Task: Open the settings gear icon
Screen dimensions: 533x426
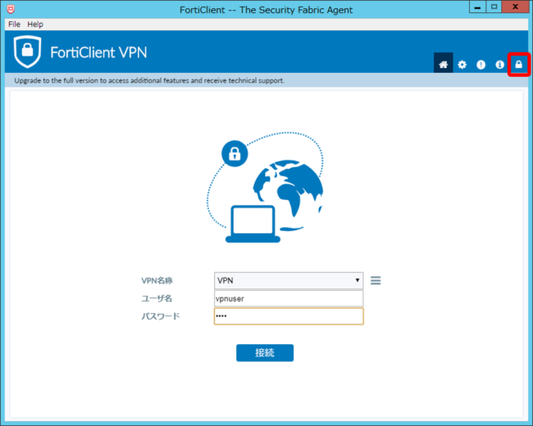Action: tap(462, 64)
